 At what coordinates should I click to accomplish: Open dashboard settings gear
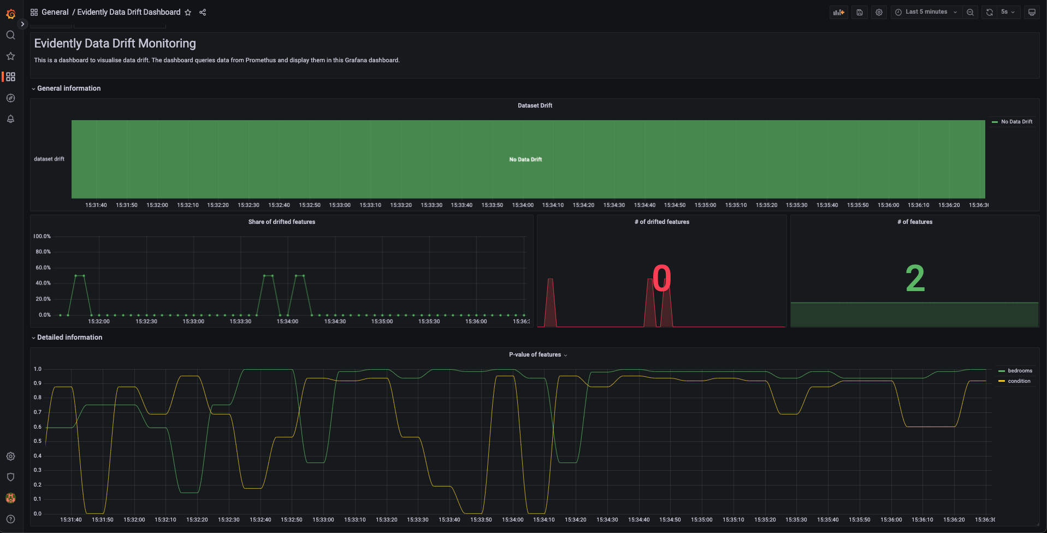tap(879, 12)
